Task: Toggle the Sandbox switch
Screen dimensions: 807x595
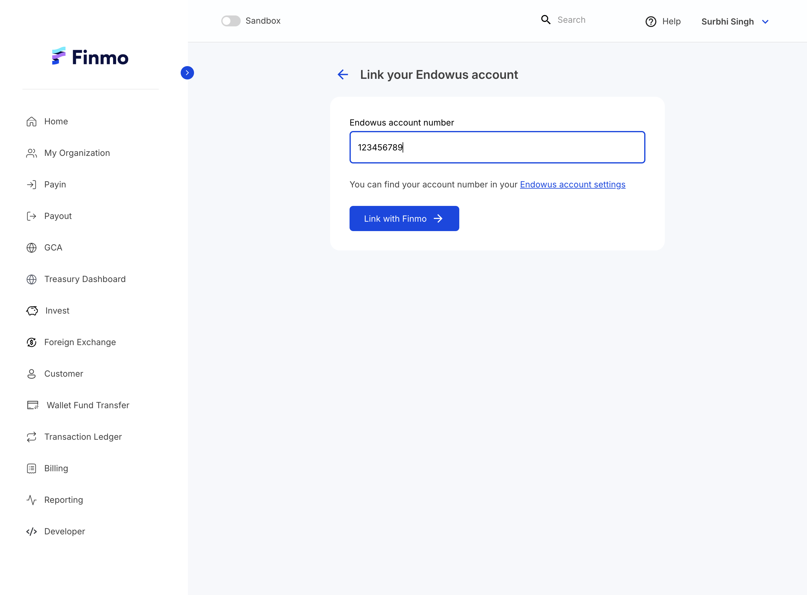Action: tap(231, 21)
